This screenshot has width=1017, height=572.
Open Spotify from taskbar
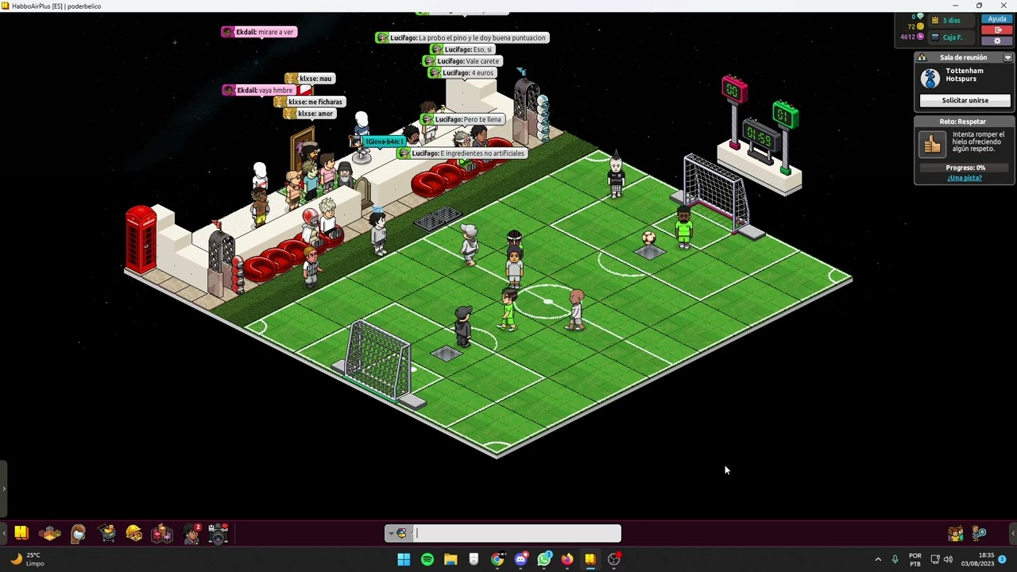coord(427,559)
